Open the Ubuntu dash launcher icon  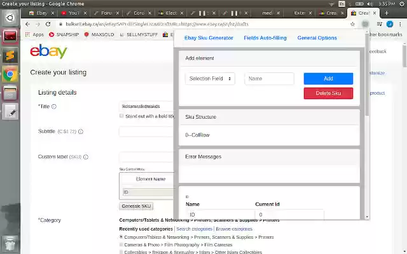click(10, 18)
